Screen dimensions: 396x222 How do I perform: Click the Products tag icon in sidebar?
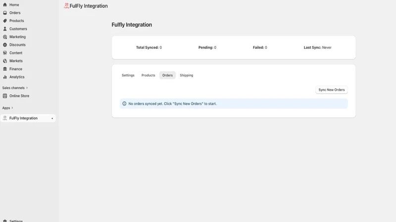pyautogui.click(x=5, y=21)
